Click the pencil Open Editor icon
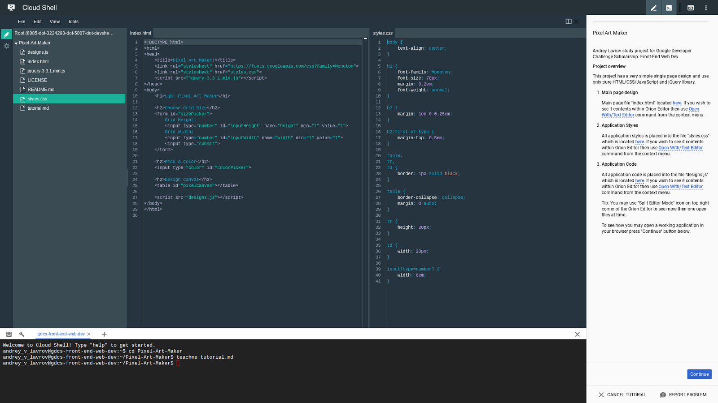The height and width of the screenshot is (403, 718). coord(654,8)
